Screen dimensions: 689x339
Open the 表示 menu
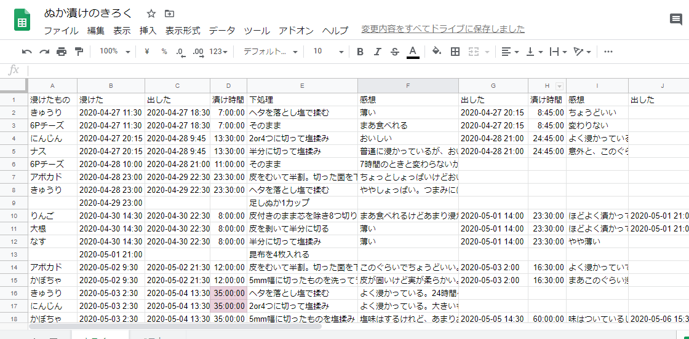(122, 31)
